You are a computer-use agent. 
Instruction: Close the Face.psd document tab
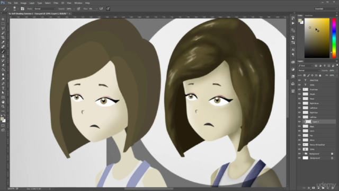69,14
